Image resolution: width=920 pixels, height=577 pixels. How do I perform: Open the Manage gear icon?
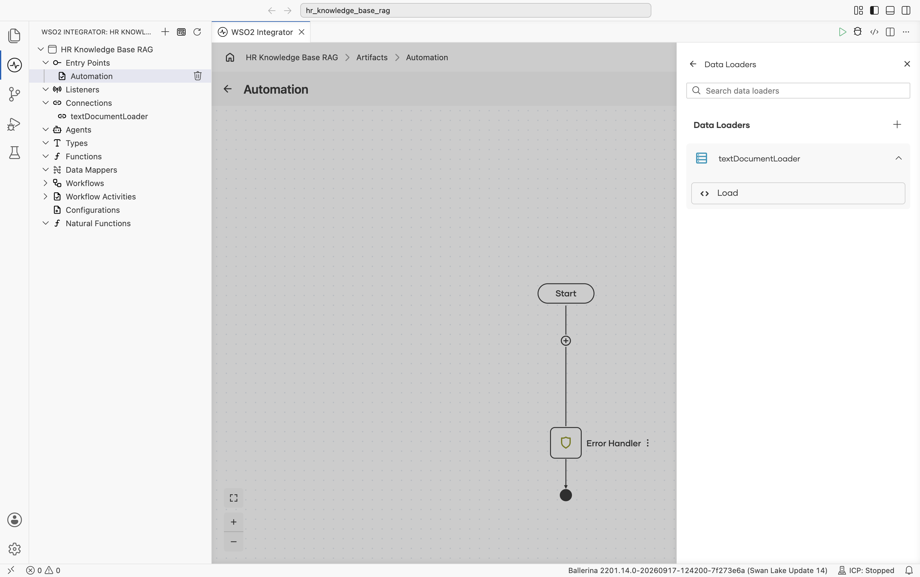tap(14, 549)
